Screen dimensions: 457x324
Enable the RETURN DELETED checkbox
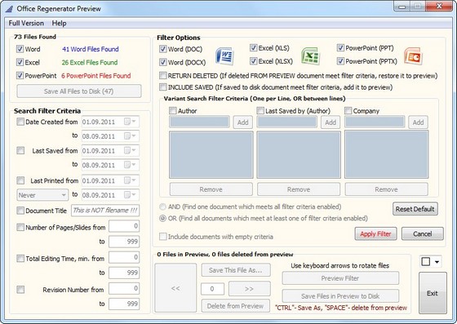coord(163,75)
